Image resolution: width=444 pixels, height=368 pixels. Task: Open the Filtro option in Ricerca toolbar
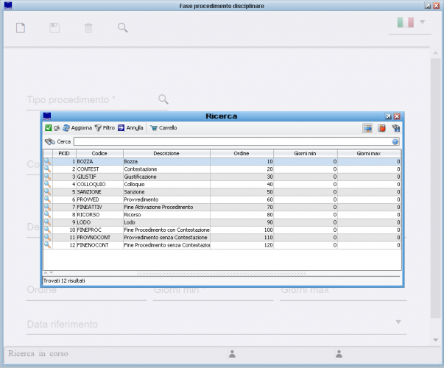(x=104, y=127)
